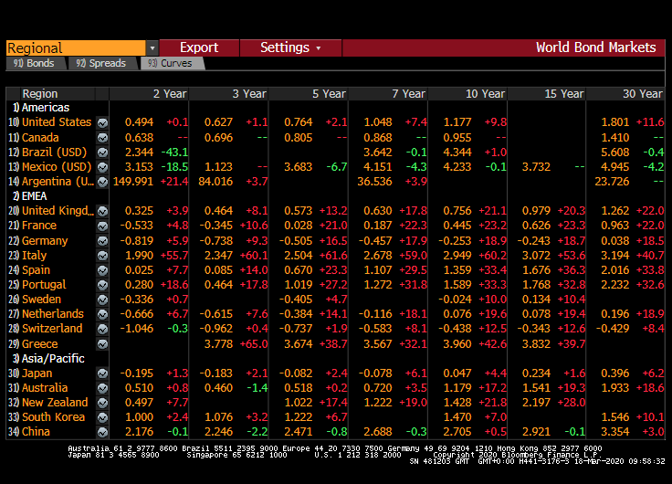Open the Settings dropdown menu
This screenshot has height=484, width=672.
(x=290, y=48)
